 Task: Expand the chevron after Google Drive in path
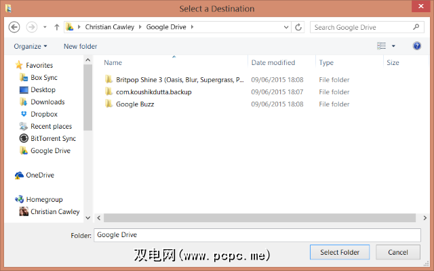pyautogui.click(x=192, y=27)
